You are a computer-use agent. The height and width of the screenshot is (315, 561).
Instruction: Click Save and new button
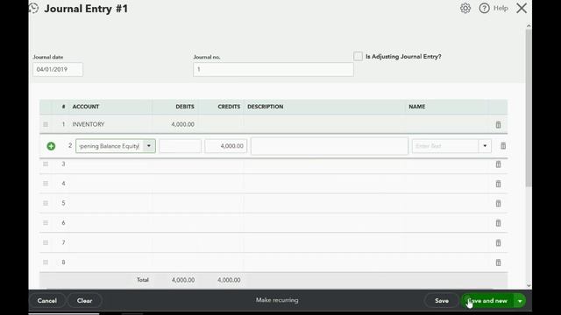pyautogui.click(x=487, y=301)
